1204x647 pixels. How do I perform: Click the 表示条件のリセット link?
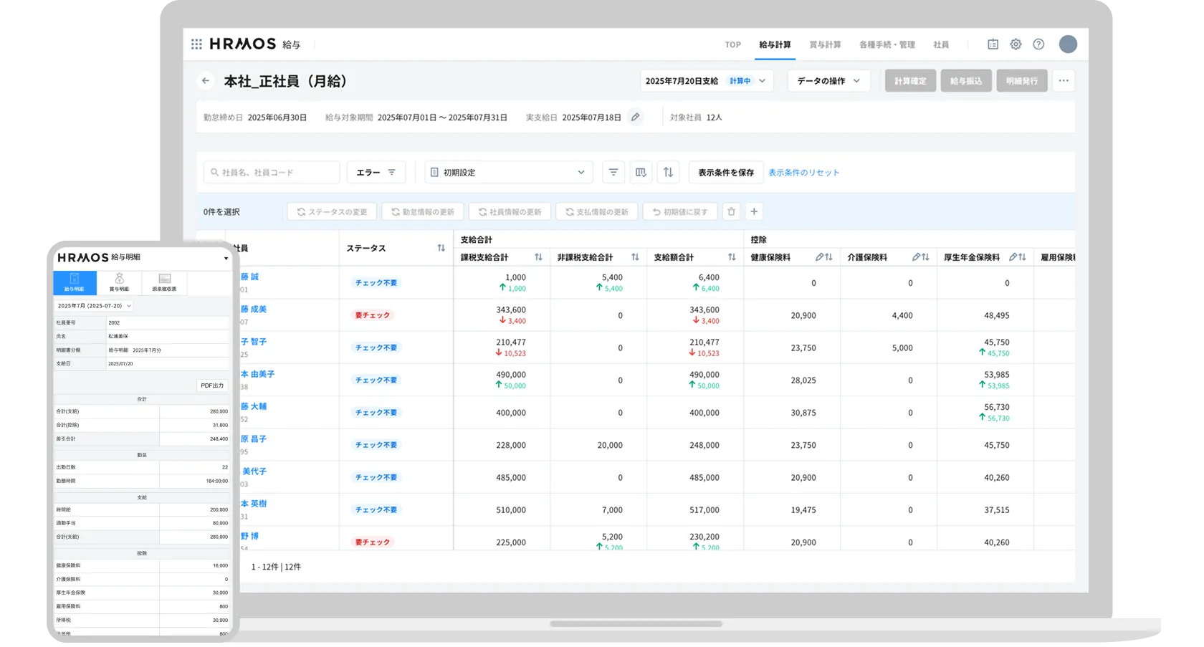[x=803, y=172]
